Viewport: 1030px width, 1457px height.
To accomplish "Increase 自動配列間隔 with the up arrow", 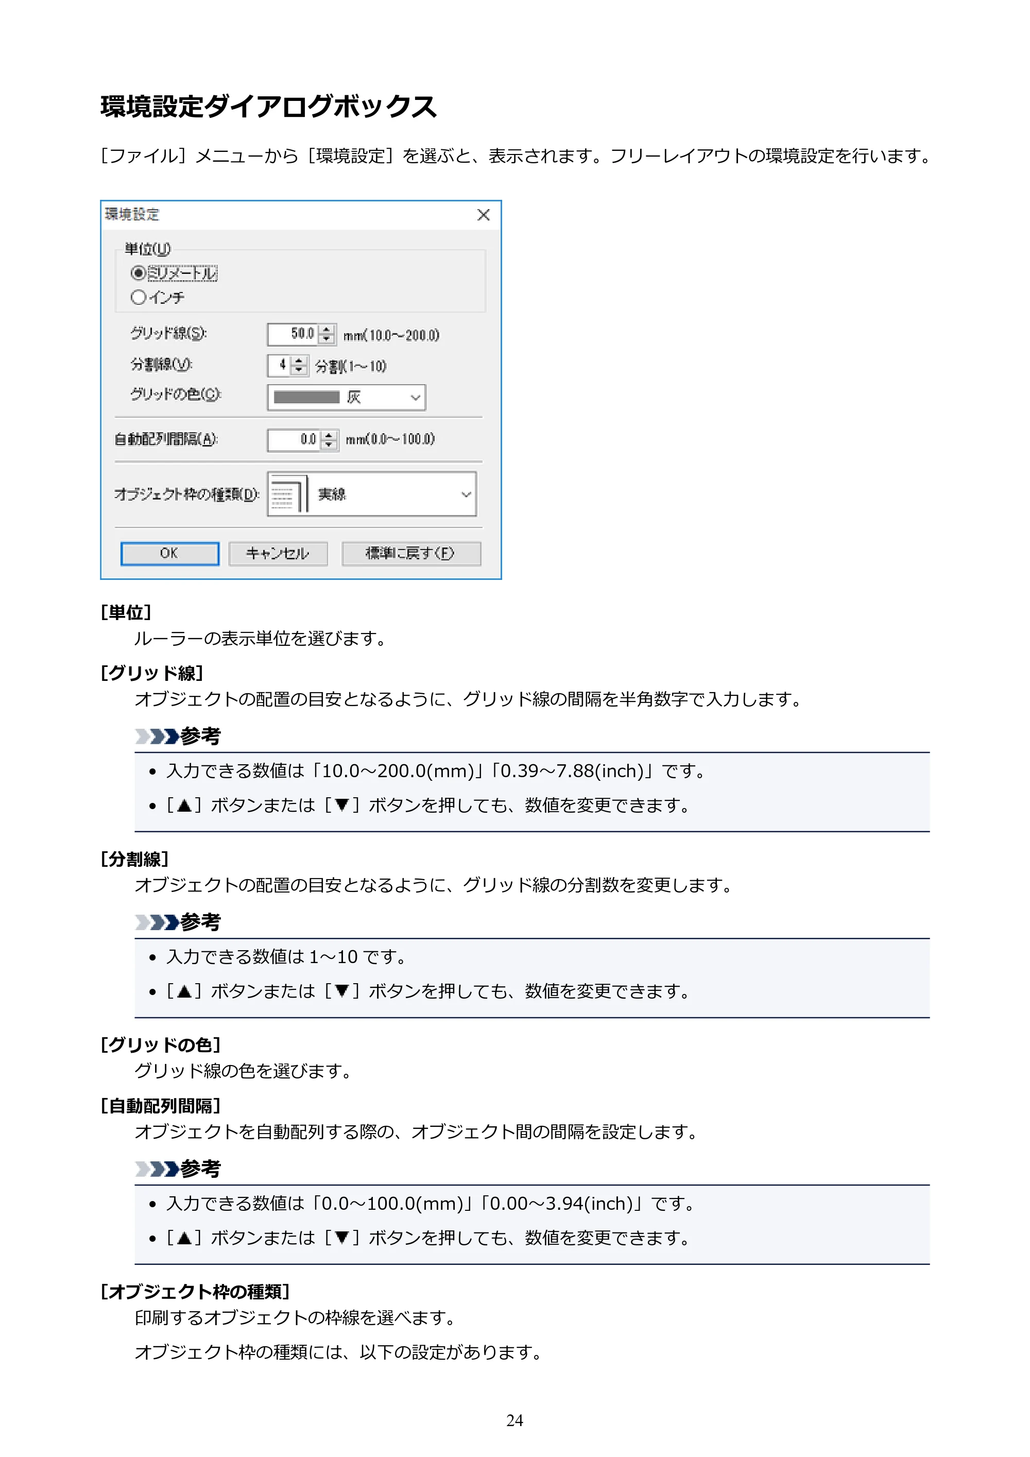I will (329, 435).
